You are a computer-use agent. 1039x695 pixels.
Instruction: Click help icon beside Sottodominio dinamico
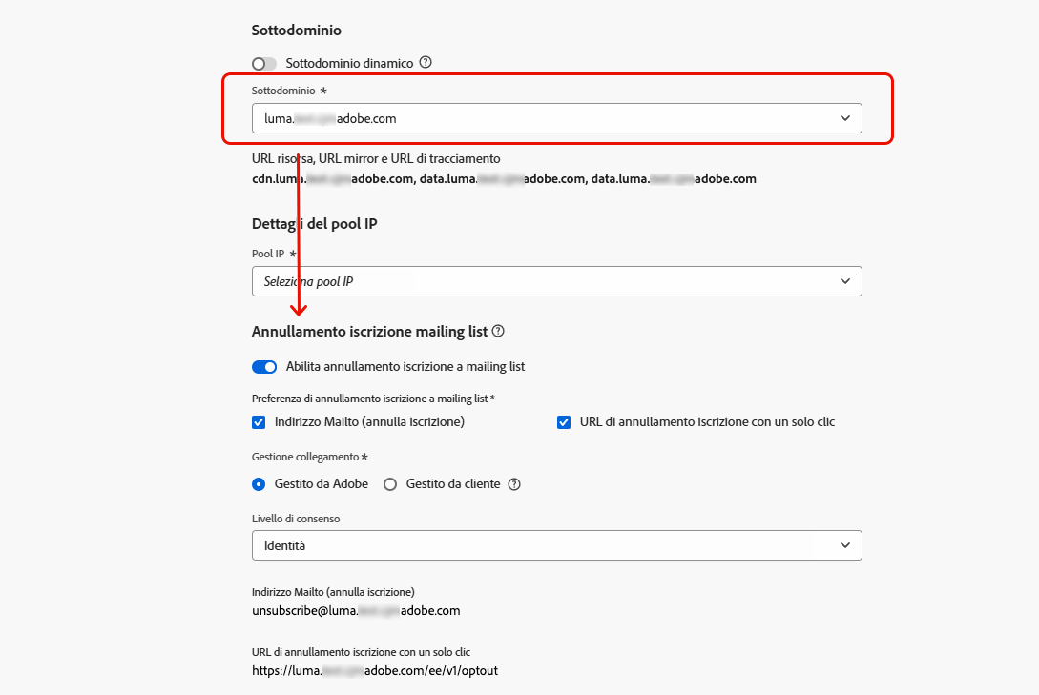pos(426,63)
